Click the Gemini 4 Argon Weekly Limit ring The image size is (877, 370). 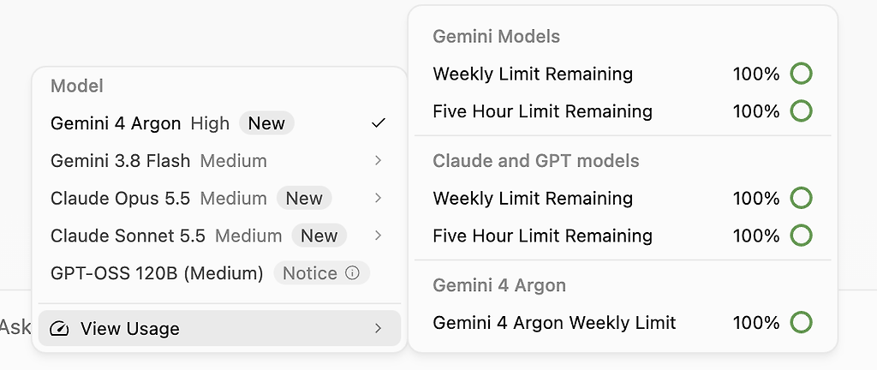(801, 323)
